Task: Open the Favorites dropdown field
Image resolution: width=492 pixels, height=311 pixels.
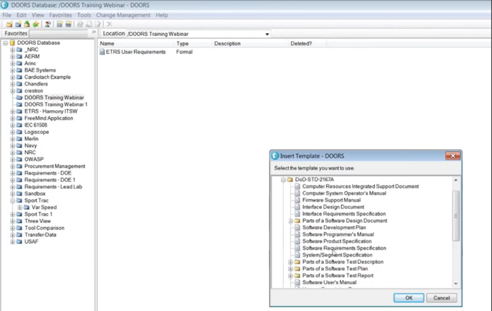Action: [59, 33]
